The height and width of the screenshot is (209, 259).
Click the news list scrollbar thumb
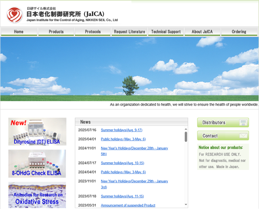pos(186,137)
